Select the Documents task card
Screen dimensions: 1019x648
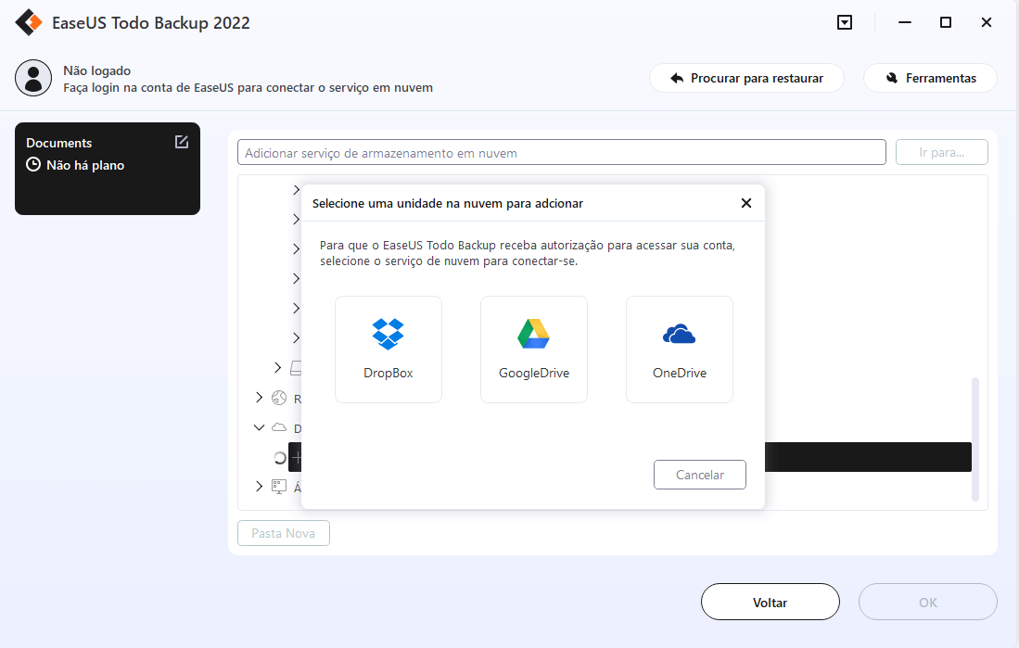pos(108,169)
